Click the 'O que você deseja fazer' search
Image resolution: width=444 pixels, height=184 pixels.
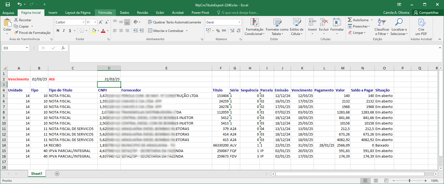[238, 13]
